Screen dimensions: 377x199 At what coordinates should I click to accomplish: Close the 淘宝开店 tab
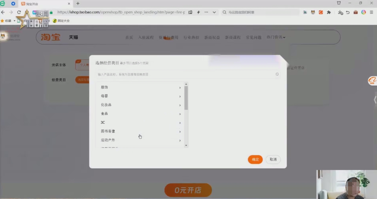[69, 4]
